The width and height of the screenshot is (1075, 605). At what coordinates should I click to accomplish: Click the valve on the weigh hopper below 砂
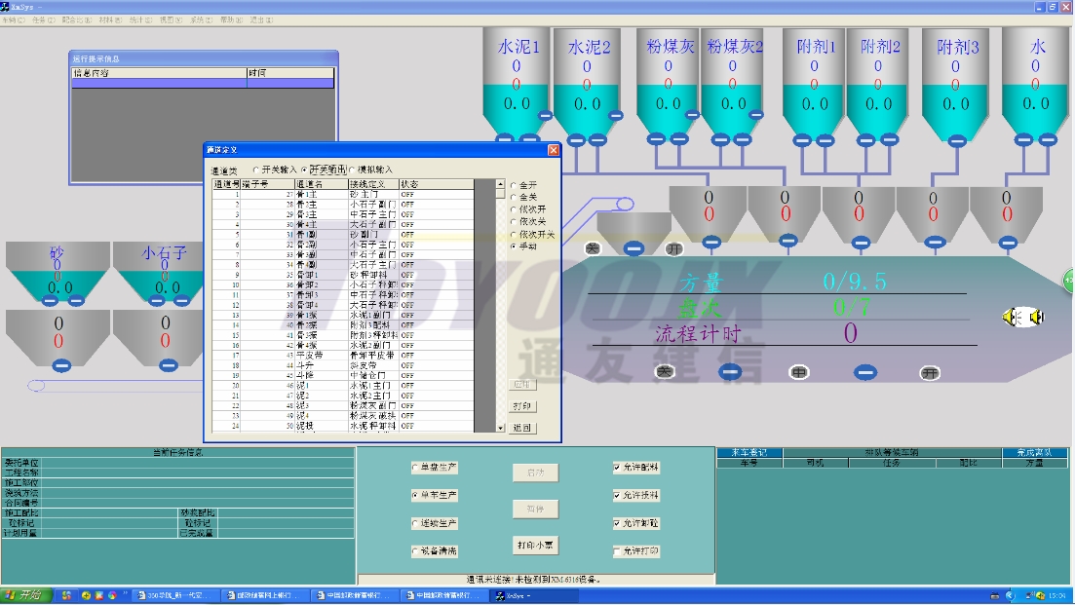61,366
